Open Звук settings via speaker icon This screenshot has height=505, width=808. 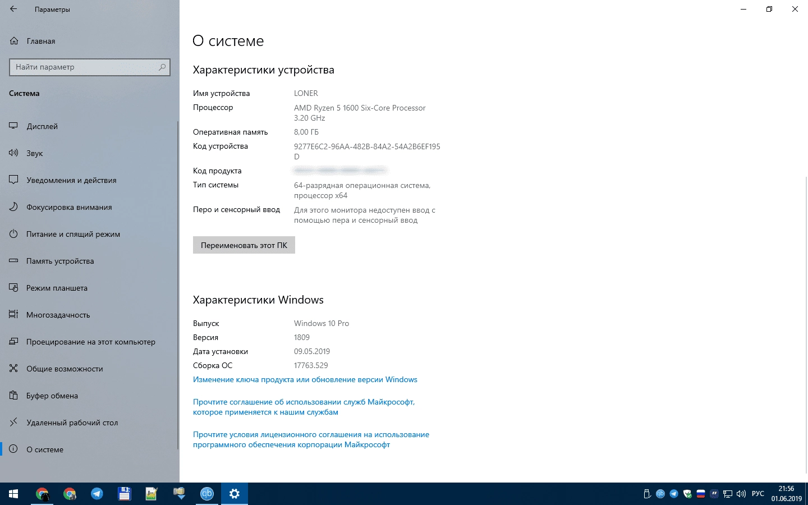coord(14,153)
